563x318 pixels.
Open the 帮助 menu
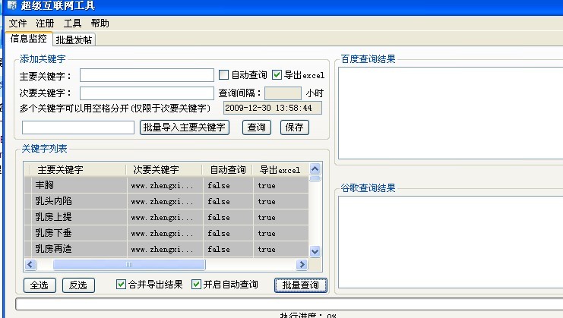click(x=100, y=24)
